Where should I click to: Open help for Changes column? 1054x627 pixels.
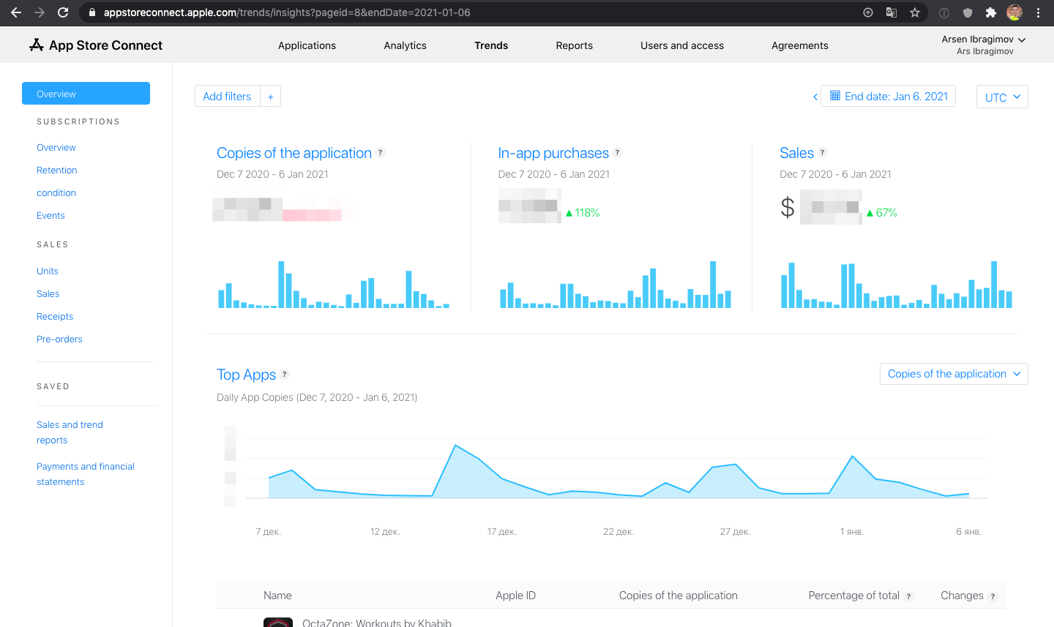point(993,596)
